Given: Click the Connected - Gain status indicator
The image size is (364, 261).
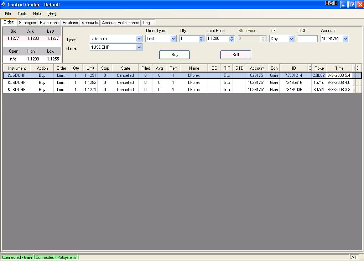Looking at the screenshot, I should 17,257.
